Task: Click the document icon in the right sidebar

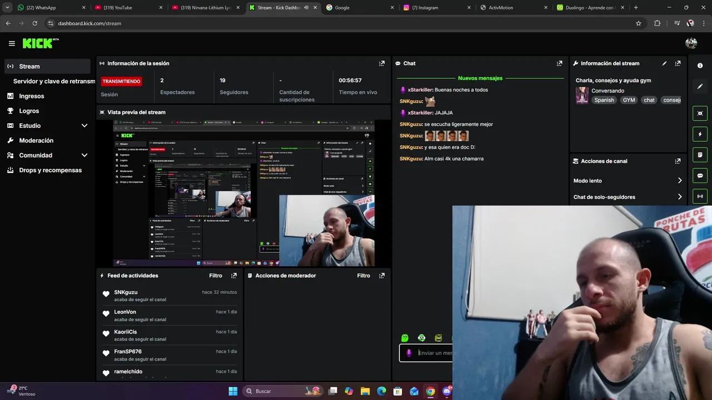Action: 700,154
